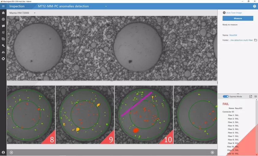The image size is (258, 156).
Task: Expand the Manta-HM 72000 device dropdown
Action: pyautogui.click(x=35, y=13)
